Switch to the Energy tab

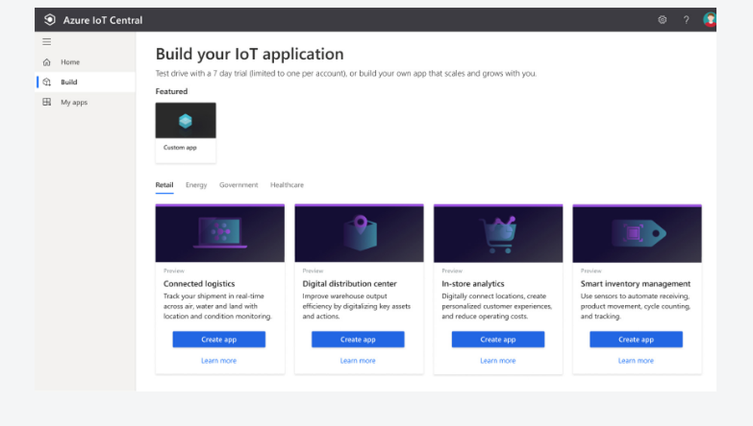click(x=197, y=185)
